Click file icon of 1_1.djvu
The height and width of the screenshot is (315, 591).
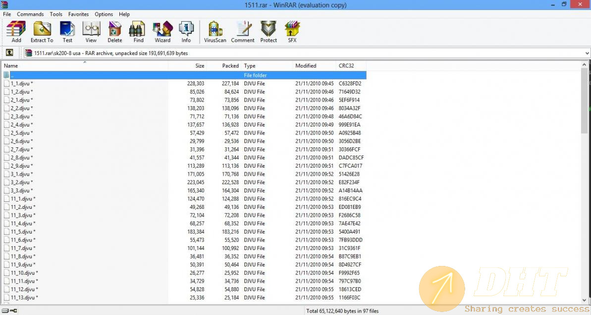pyautogui.click(x=6, y=83)
